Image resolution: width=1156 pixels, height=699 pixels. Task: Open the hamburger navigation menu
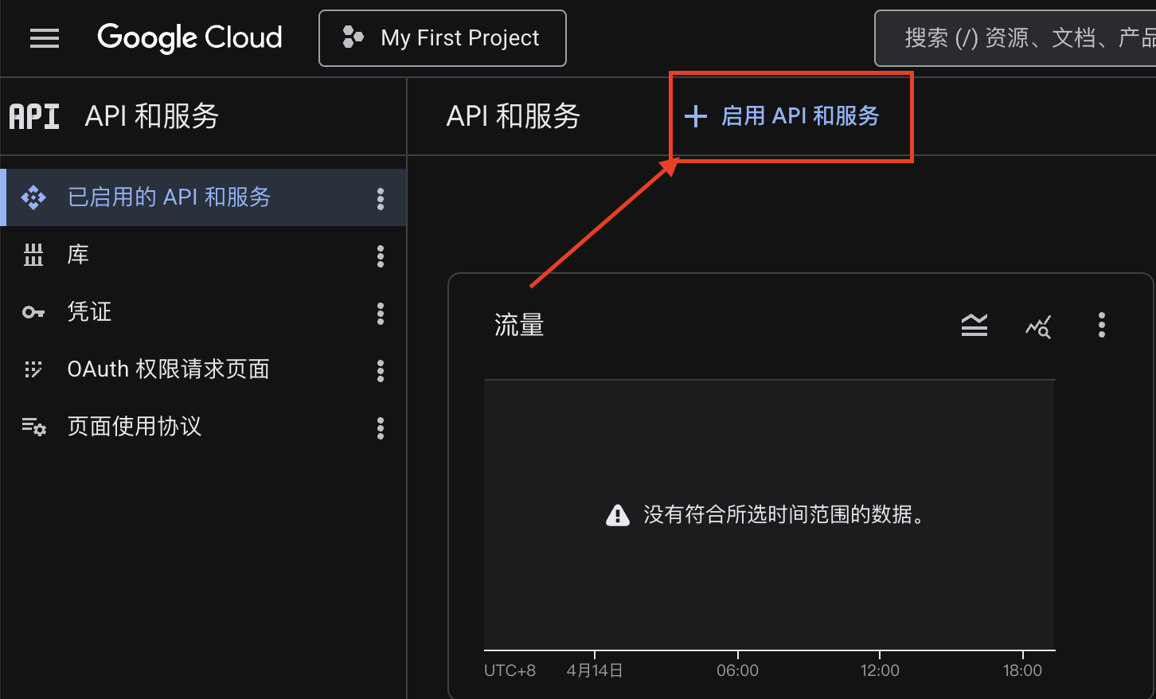point(45,38)
